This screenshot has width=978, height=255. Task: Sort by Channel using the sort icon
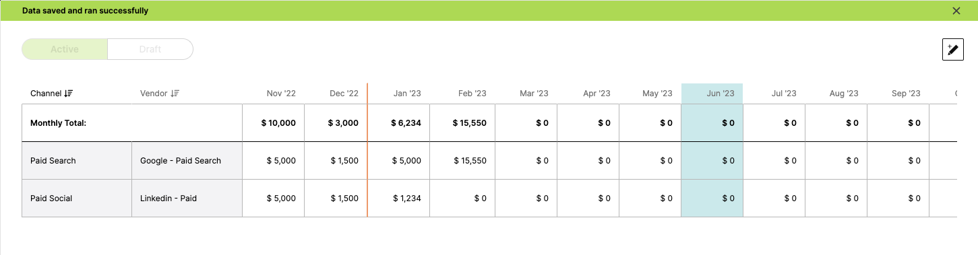point(68,94)
